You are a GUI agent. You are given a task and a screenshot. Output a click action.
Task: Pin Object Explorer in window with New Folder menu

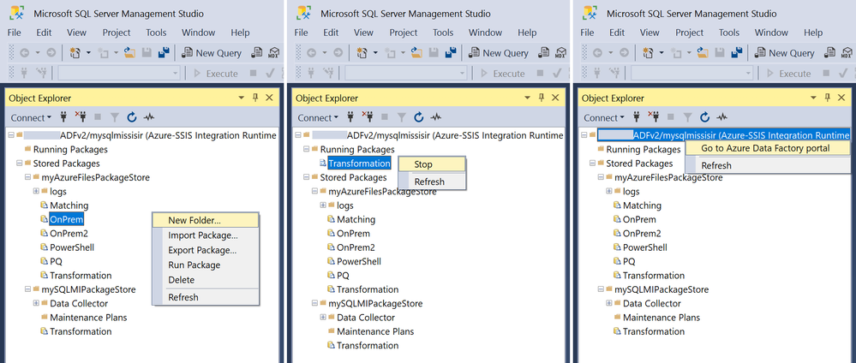coord(255,98)
